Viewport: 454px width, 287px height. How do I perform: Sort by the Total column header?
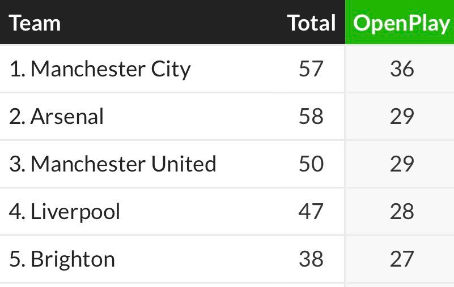[311, 23]
